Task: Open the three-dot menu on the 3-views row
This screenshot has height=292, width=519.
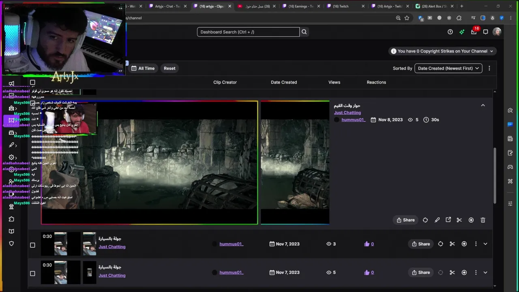Action: point(476,244)
